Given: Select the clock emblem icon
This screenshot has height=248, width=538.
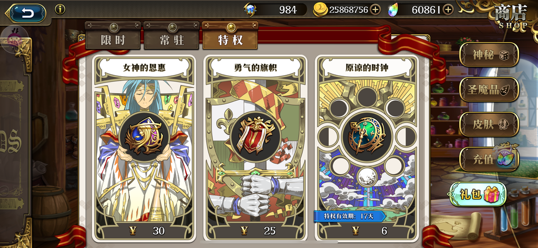Looking at the screenshot, I should (367, 136).
